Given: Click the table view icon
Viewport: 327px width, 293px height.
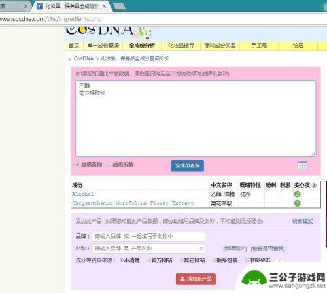Looking at the screenshot, I should coord(302,165).
